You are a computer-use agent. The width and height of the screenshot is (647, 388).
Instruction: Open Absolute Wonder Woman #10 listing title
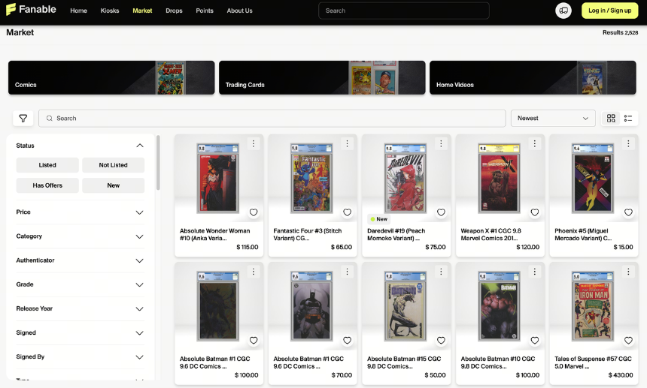(x=215, y=235)
